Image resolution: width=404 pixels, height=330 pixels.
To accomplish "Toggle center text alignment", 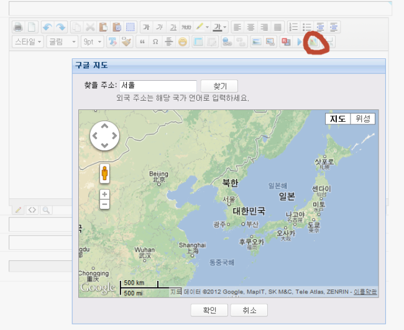I will coord(250,27).
